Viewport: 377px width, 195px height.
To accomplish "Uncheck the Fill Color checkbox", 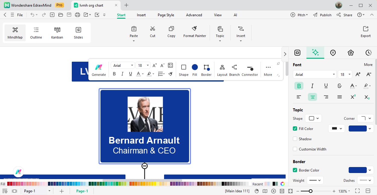I will (x=295, y=128).
